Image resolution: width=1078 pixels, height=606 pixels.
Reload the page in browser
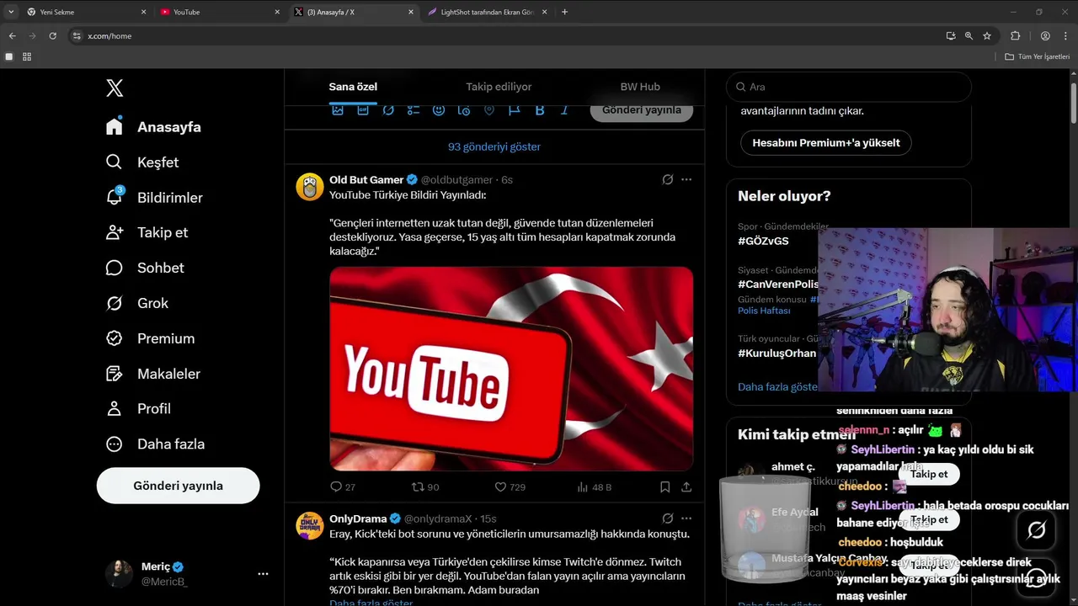(52, 36)
